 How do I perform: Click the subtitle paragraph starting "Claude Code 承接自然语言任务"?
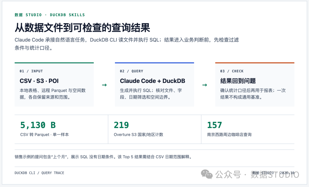click(x=127, y=44)
